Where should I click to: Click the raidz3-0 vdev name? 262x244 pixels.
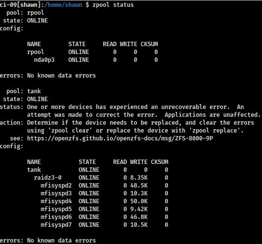click(x=48, y=178)
